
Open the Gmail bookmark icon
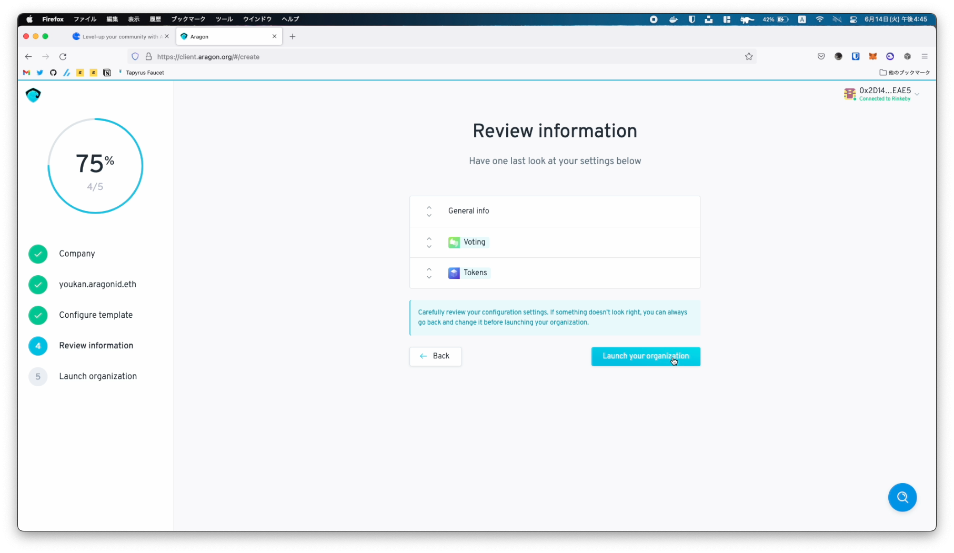(27, 73)
